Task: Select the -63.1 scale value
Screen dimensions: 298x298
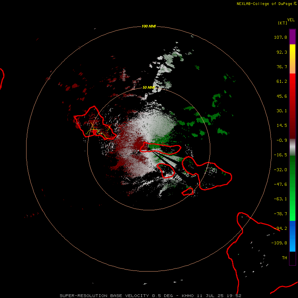Action: click(x=280, y=199)
